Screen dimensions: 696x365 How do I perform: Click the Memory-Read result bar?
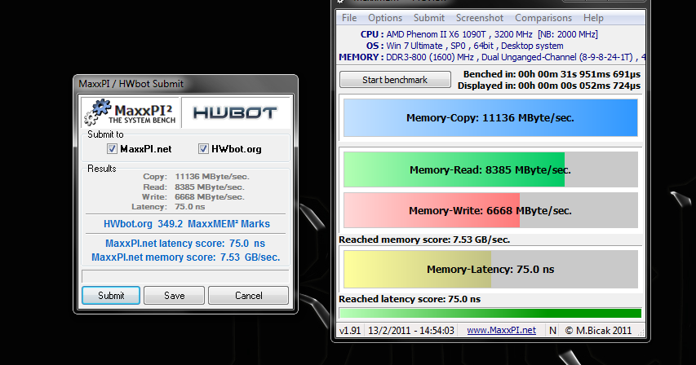[490, 169]
